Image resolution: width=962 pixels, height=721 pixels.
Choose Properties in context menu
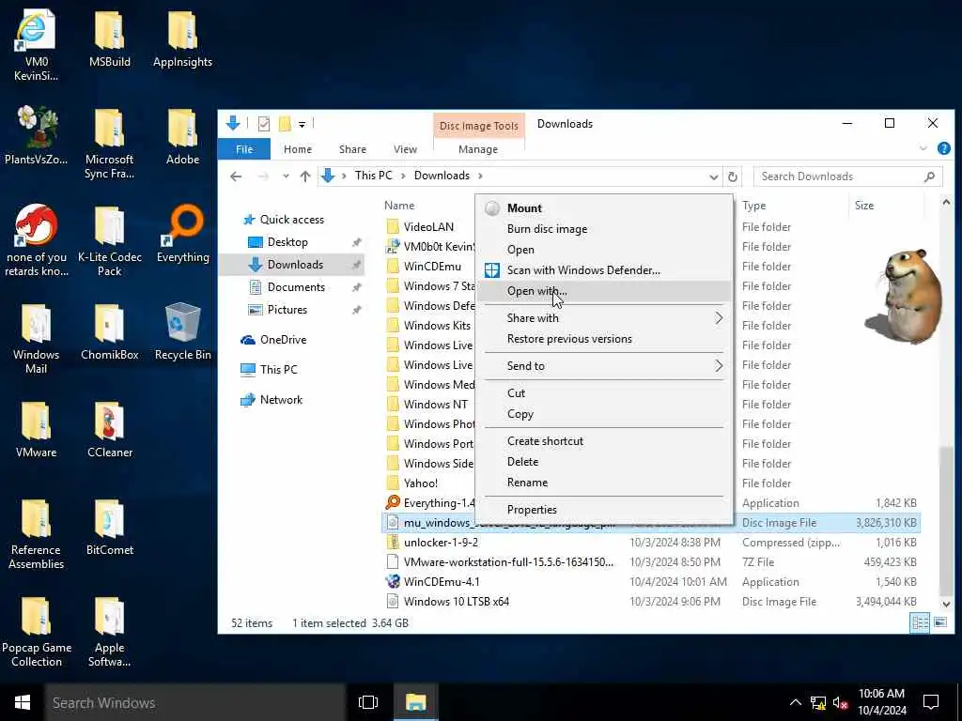604,510
